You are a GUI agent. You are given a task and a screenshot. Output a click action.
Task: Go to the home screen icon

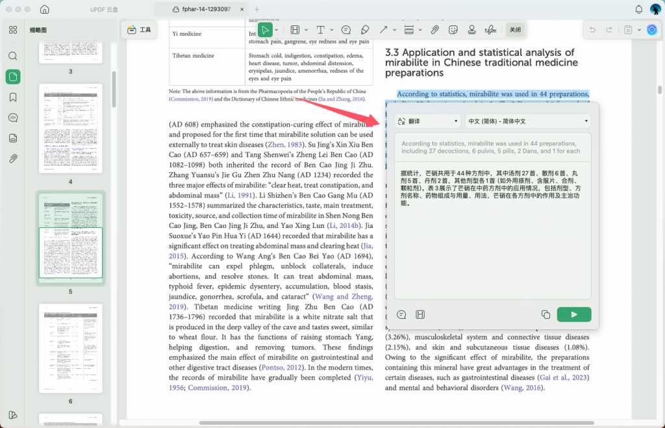45,9
